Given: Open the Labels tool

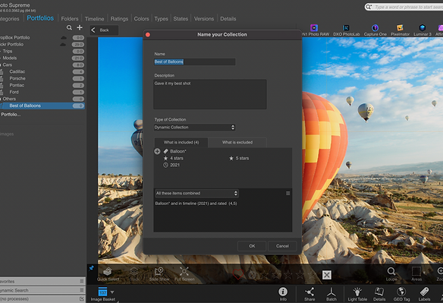Looking at the screenshot, I should click(424, 294).
